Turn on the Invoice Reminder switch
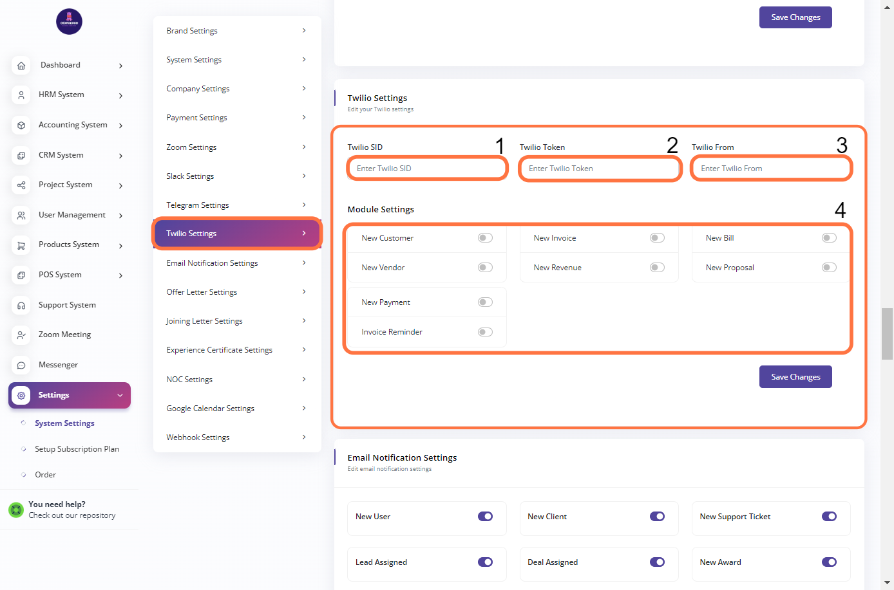 tap(485, 332)
